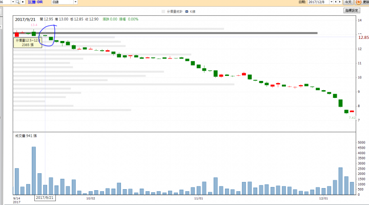
Task: Click the 2017/9/21 header date text
Action: pyautogui.click(x=25, y=19)
